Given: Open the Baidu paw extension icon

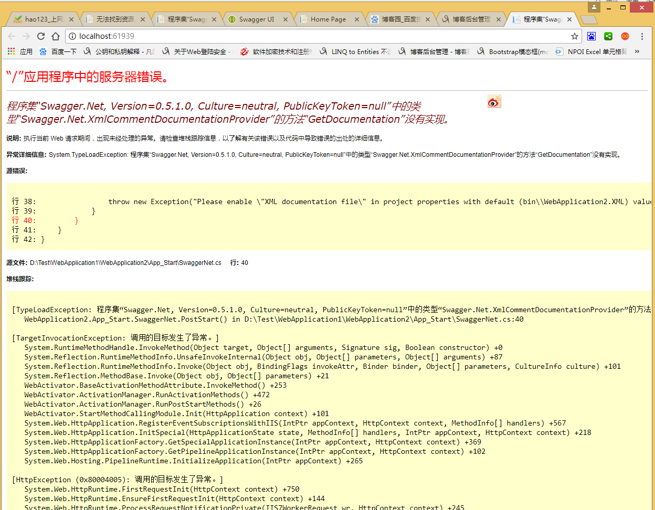Looking at the screenshot, I should click(x=591, y=36).
